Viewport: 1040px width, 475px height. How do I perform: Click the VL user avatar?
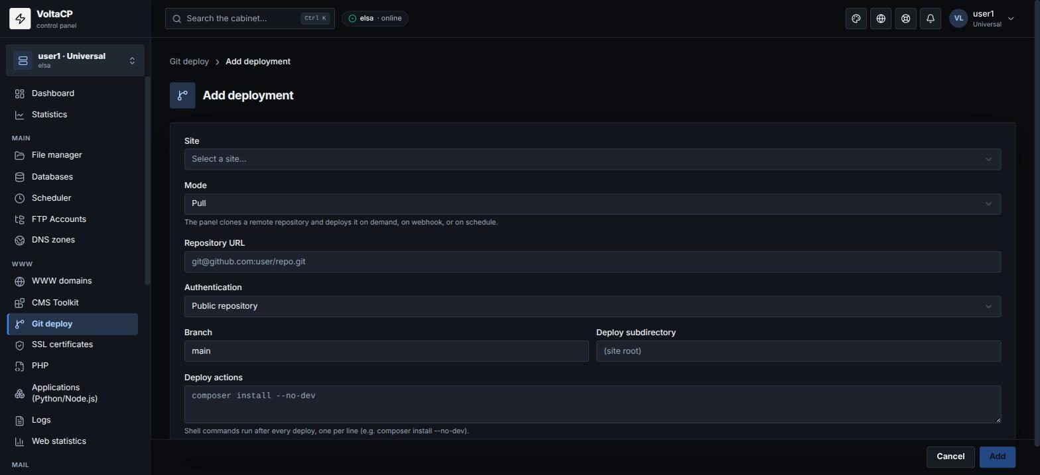point(958,19)
